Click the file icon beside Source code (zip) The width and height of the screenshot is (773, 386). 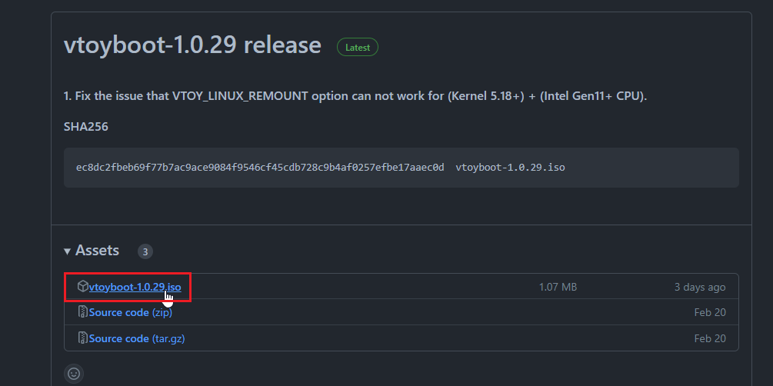pyautogui.click(x=82, y=312)
